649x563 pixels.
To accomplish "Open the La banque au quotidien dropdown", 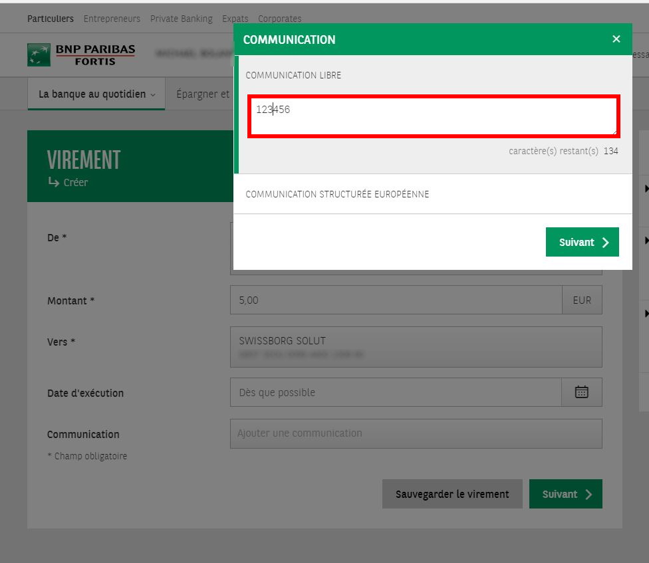I will click(x=96, y=94).
